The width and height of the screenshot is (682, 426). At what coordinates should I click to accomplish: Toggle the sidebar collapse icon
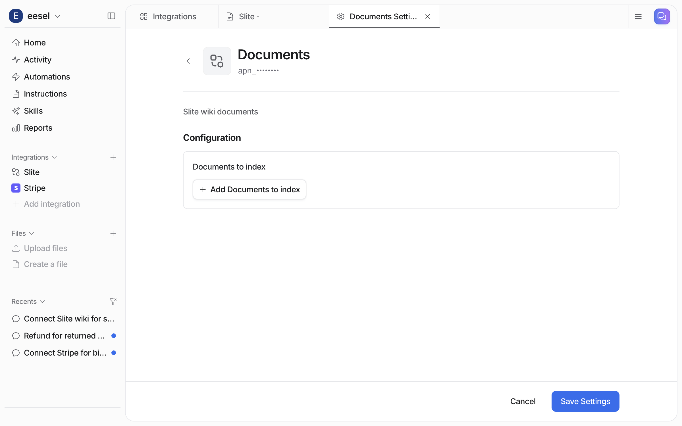point(111,16)
